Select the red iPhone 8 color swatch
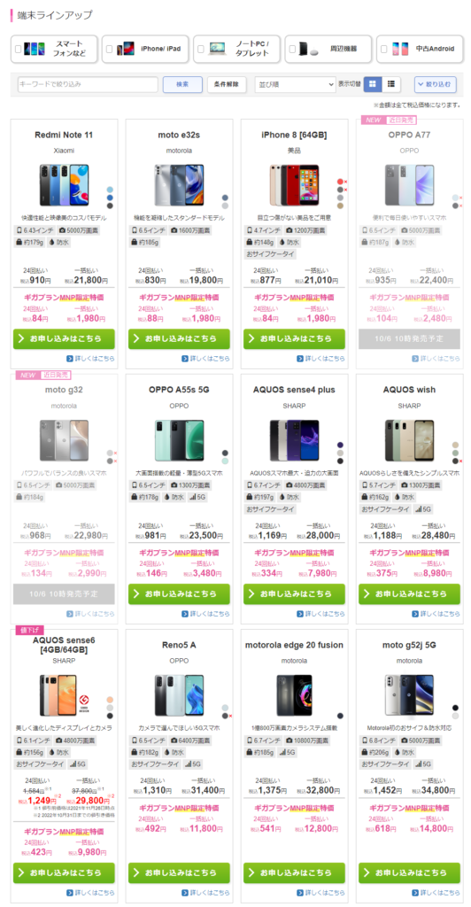 pos(341,182)
